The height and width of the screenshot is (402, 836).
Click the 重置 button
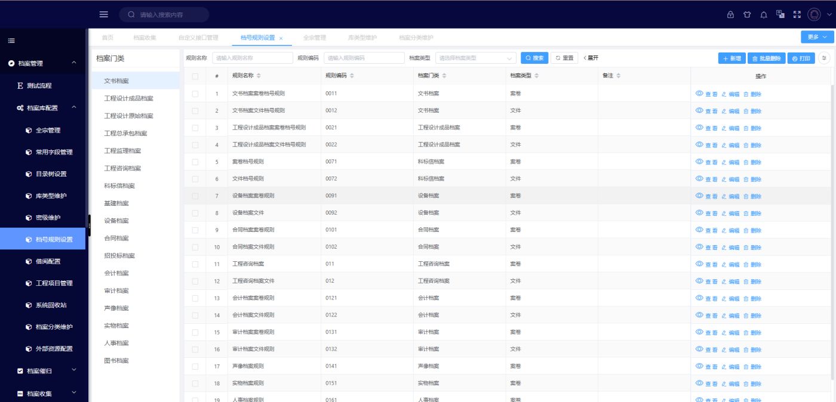tap(564, 58)
